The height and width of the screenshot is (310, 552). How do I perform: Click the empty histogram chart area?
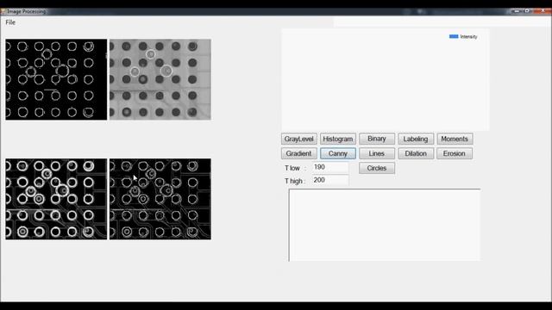385,80
